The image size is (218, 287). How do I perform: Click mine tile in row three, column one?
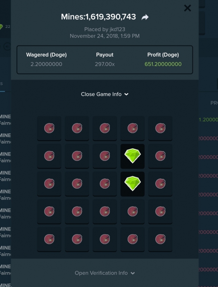(x=49, y=184)
